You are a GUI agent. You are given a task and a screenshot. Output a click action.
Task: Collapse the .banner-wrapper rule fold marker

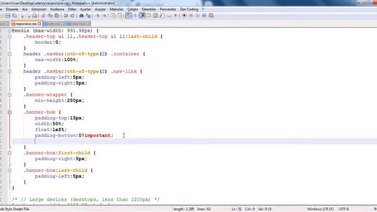click(x=9, y=95)
